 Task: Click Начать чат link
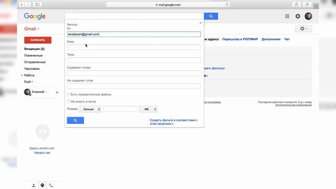pyautogui.click(x=42, y=153)
